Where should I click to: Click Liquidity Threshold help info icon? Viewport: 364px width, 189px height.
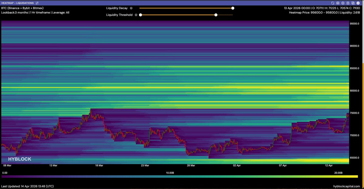136,15
